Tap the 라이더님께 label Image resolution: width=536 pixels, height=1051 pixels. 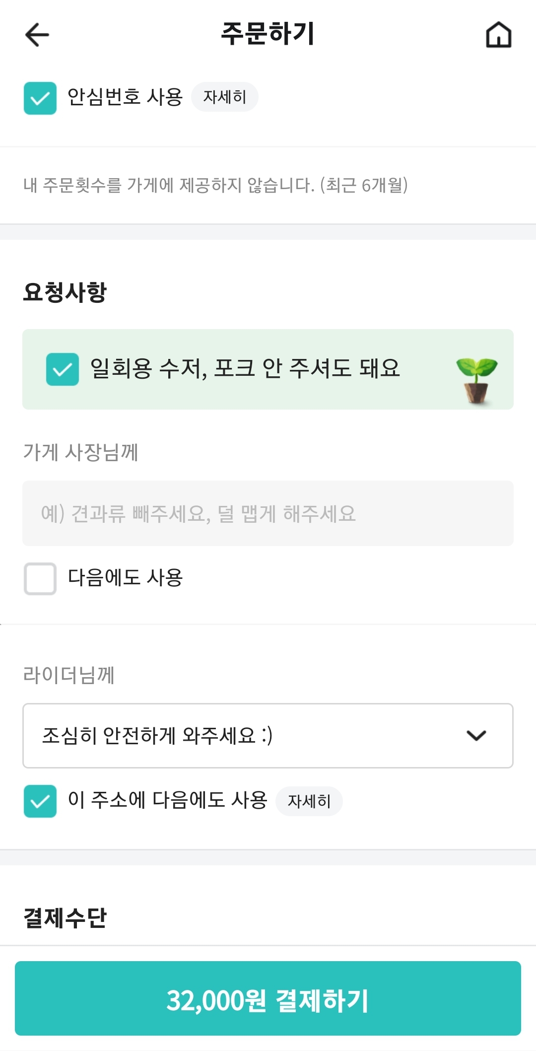click(69, 675)
